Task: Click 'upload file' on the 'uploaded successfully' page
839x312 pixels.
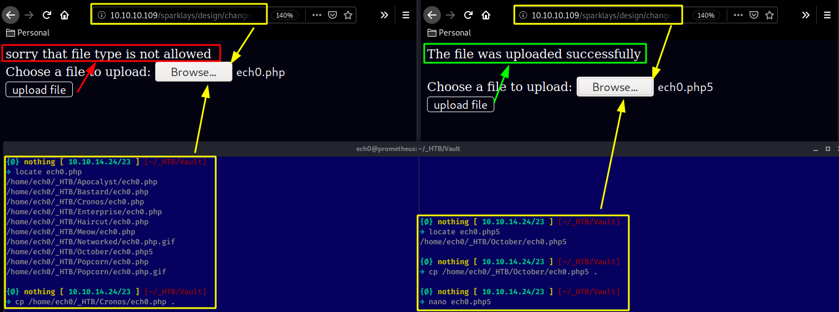Action: [460, 105]
